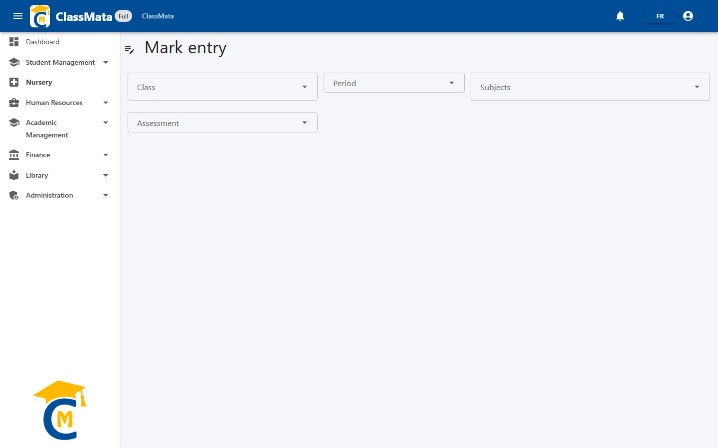This screenshot has width=718, height=448.
Task: Open the Nursery menu item
Action: 60,82
